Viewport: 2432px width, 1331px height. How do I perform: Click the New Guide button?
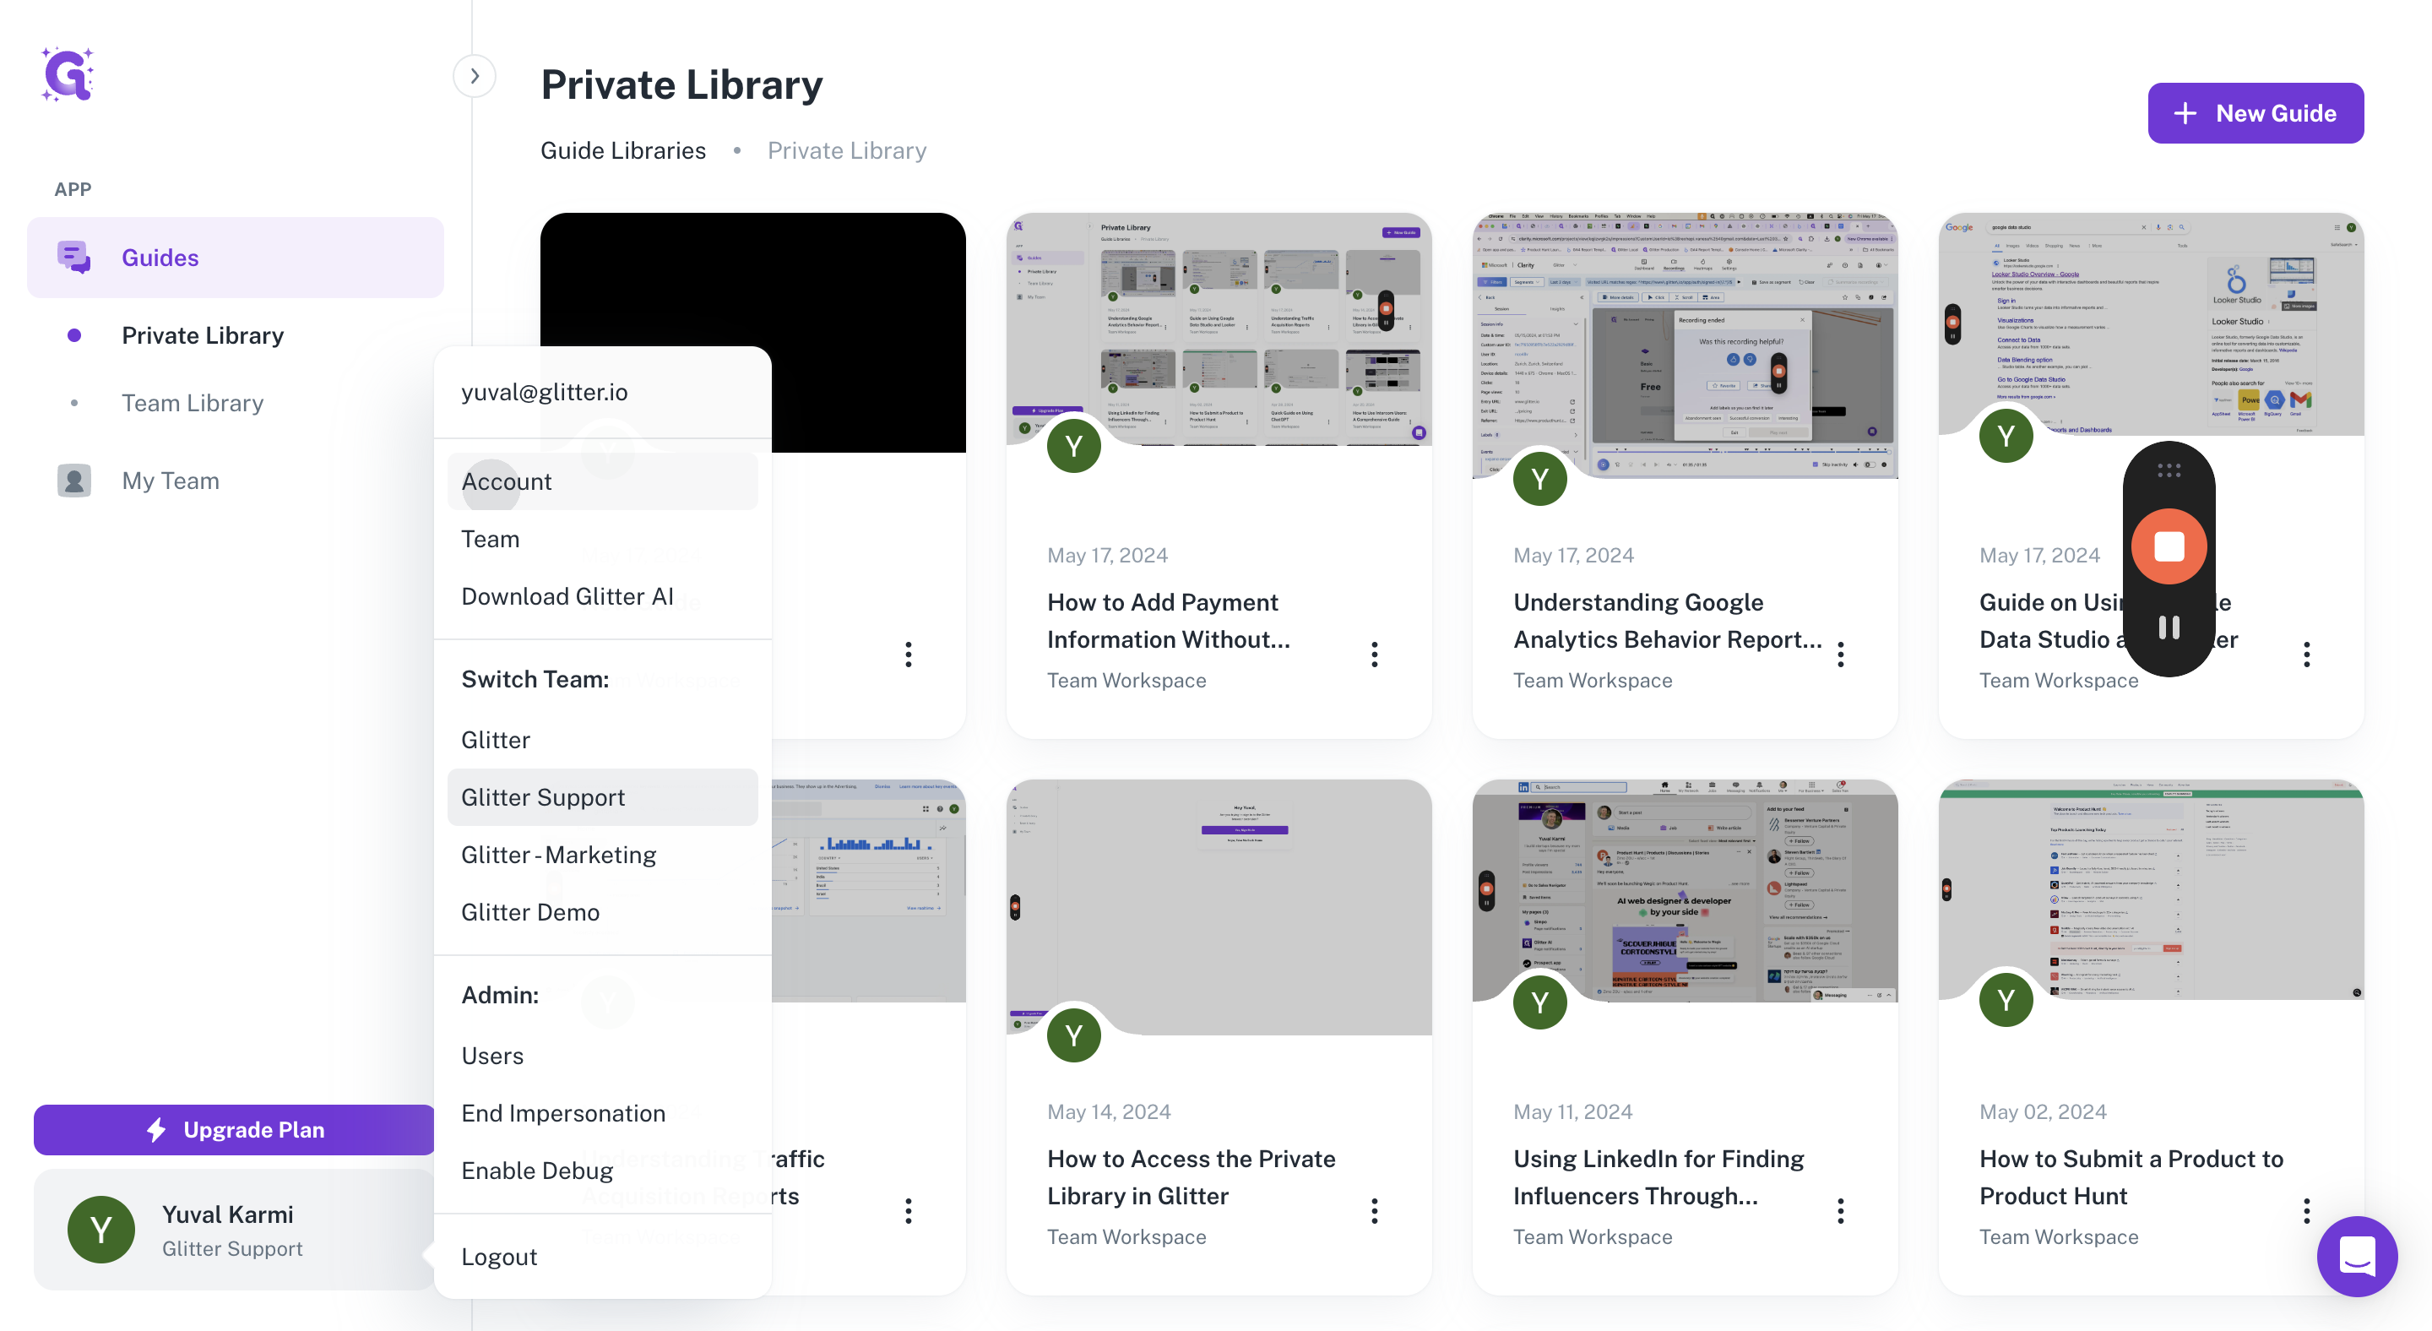[2256, 113]
